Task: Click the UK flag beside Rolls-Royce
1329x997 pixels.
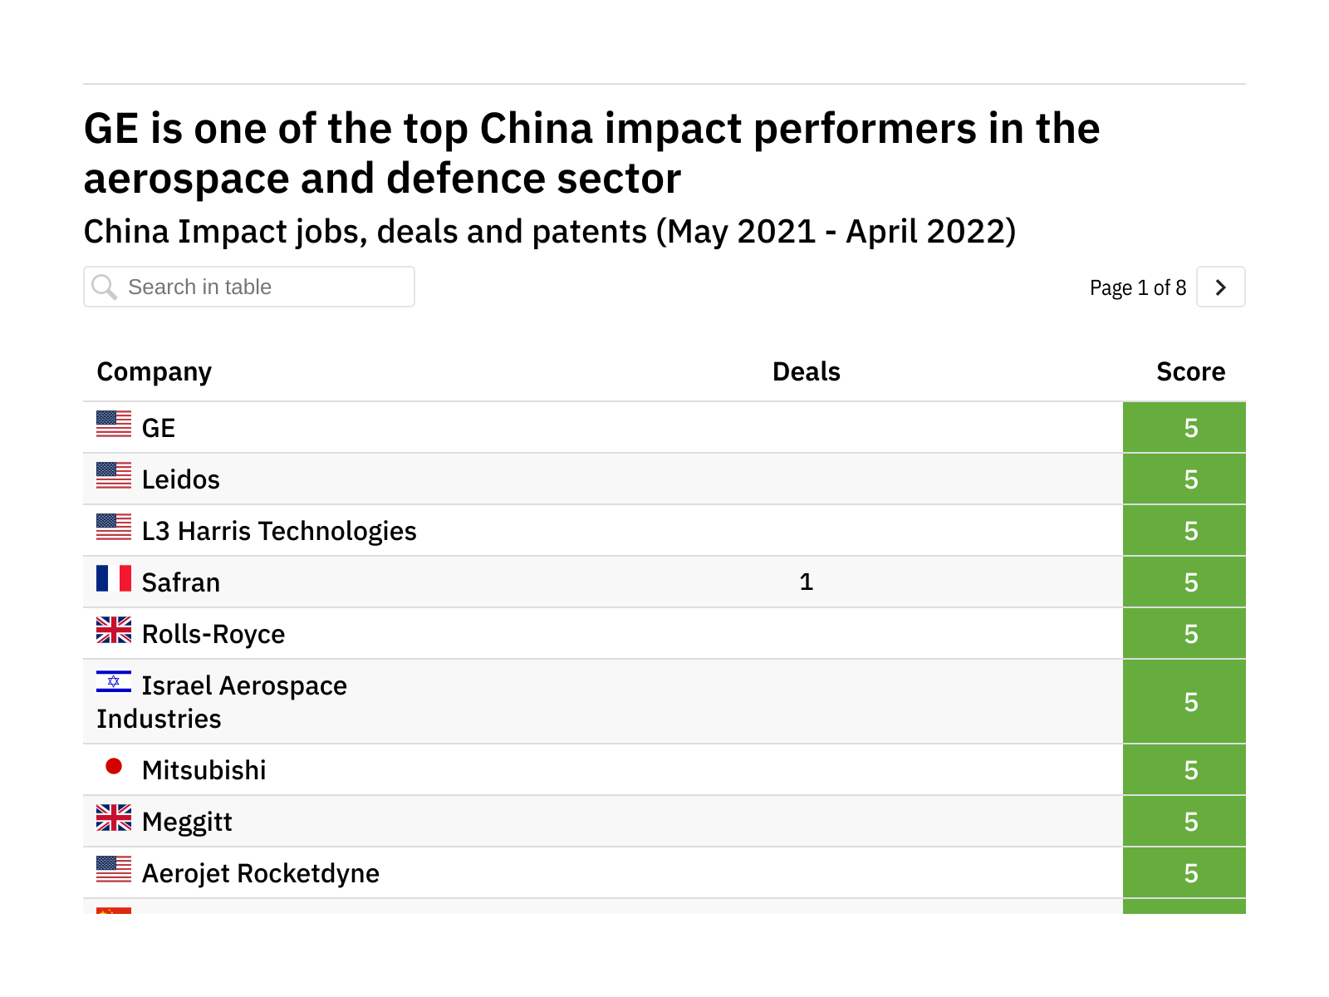Action: tap(114, 630)
